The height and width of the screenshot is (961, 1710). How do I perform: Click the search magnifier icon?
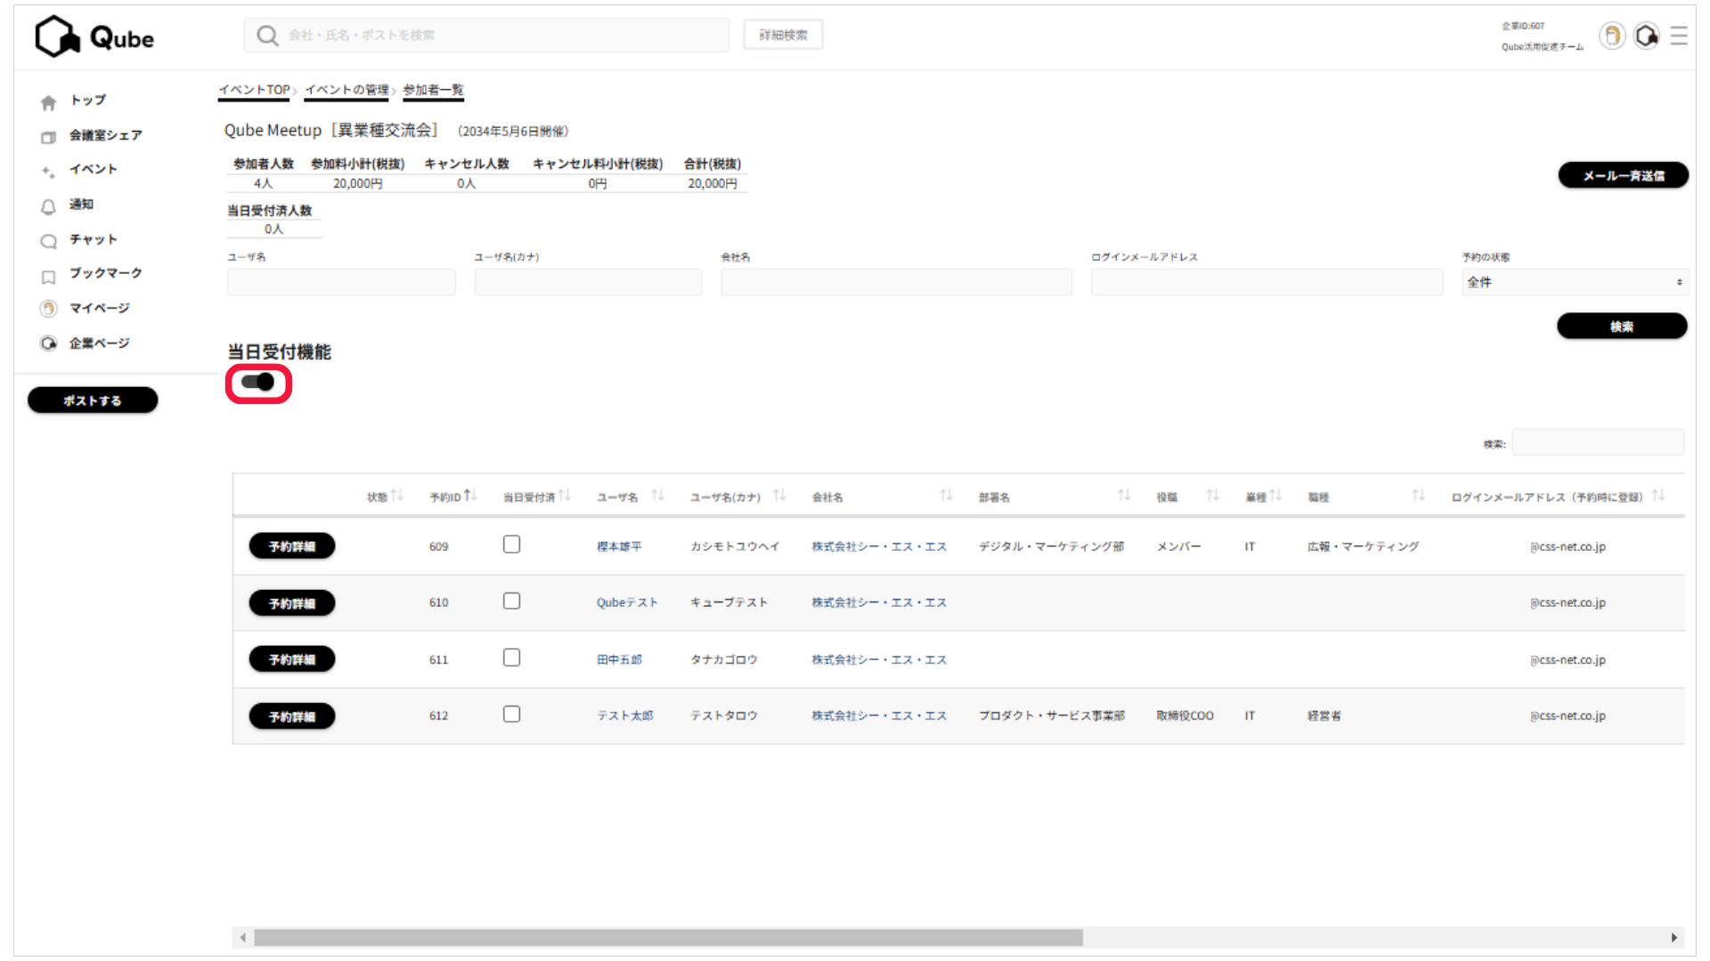coord(266,35)
